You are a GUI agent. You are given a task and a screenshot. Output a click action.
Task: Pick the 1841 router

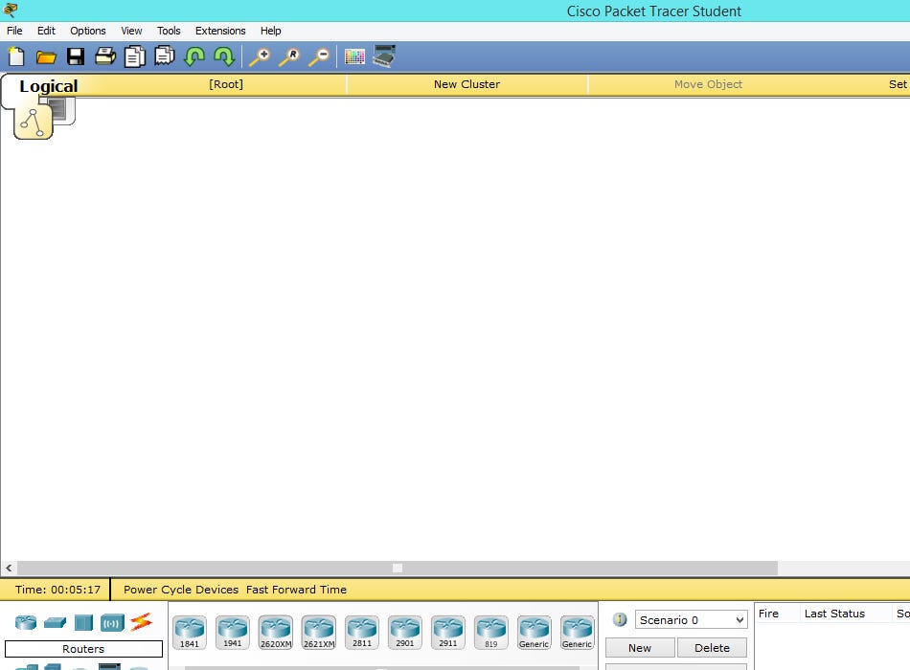pos(190,633)
